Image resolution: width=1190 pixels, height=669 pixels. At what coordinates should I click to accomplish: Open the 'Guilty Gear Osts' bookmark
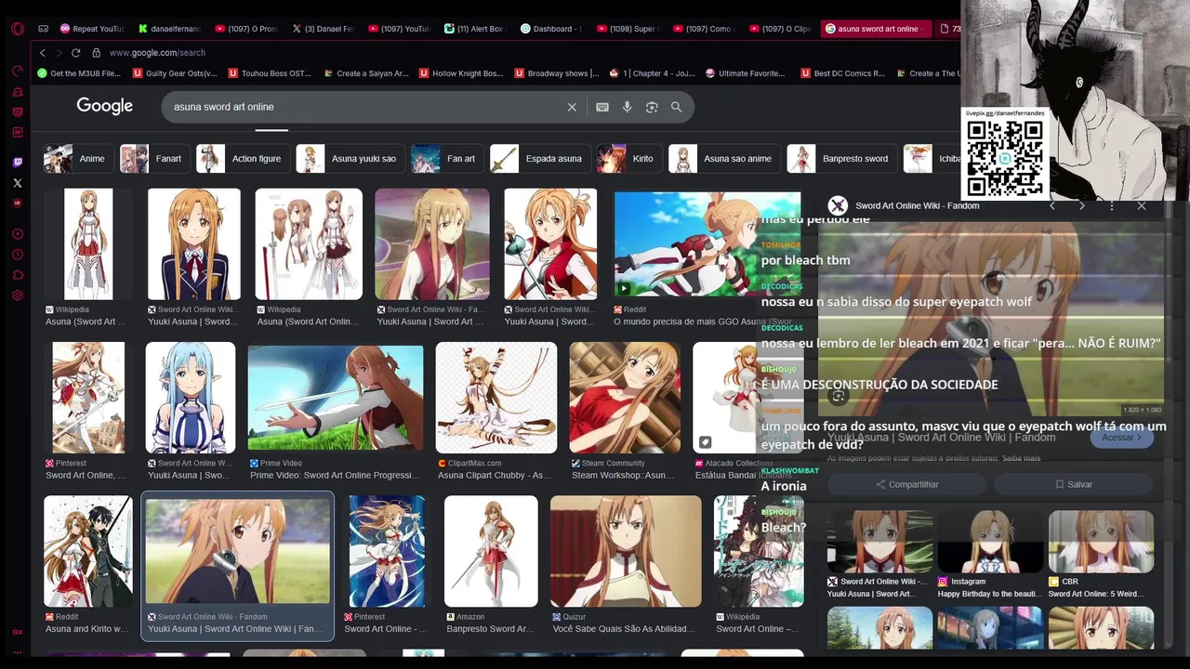coord(175,73)
